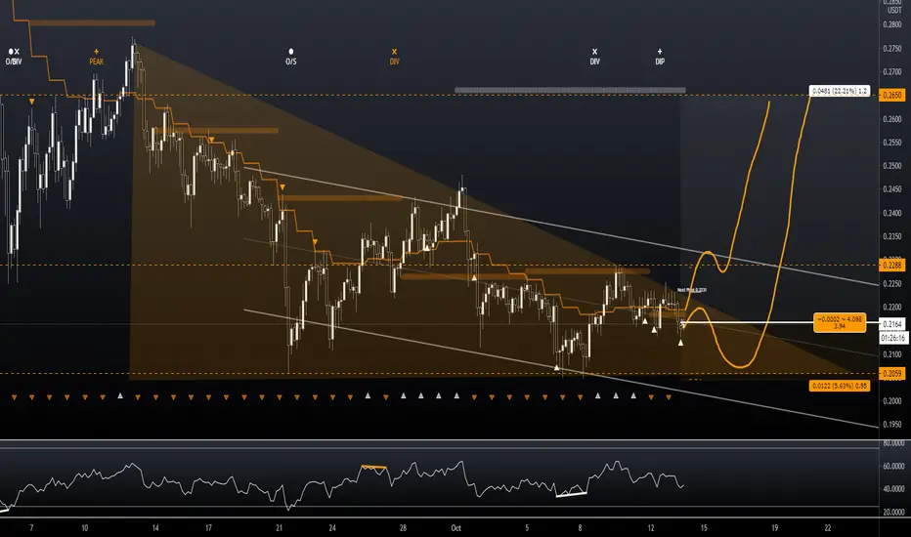Viewport: 911px width, 537px height.
Task: Click the 0.2059 orange price level label
Action: (891, 374)
